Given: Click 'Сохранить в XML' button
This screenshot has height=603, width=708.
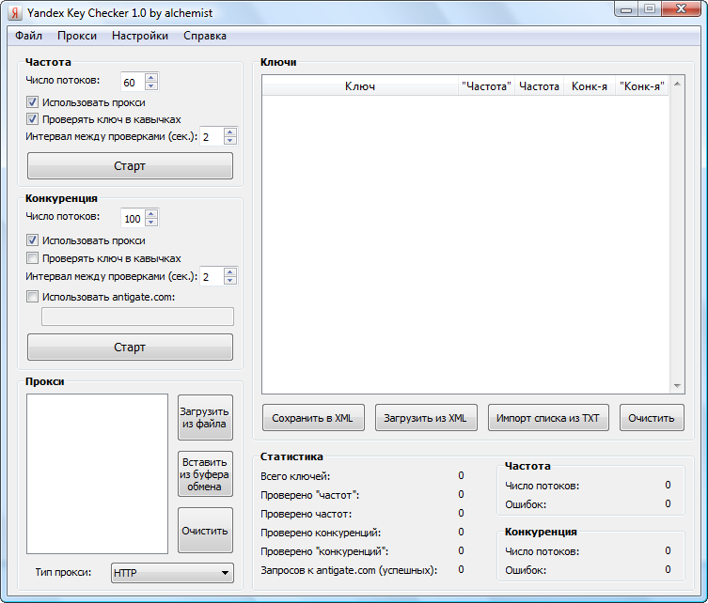Looking at the screenshot, I should 312,418.
